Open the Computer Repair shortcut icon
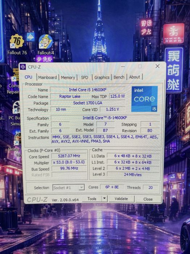The height and width of the screenshot is (254, 190). [15, 75]
